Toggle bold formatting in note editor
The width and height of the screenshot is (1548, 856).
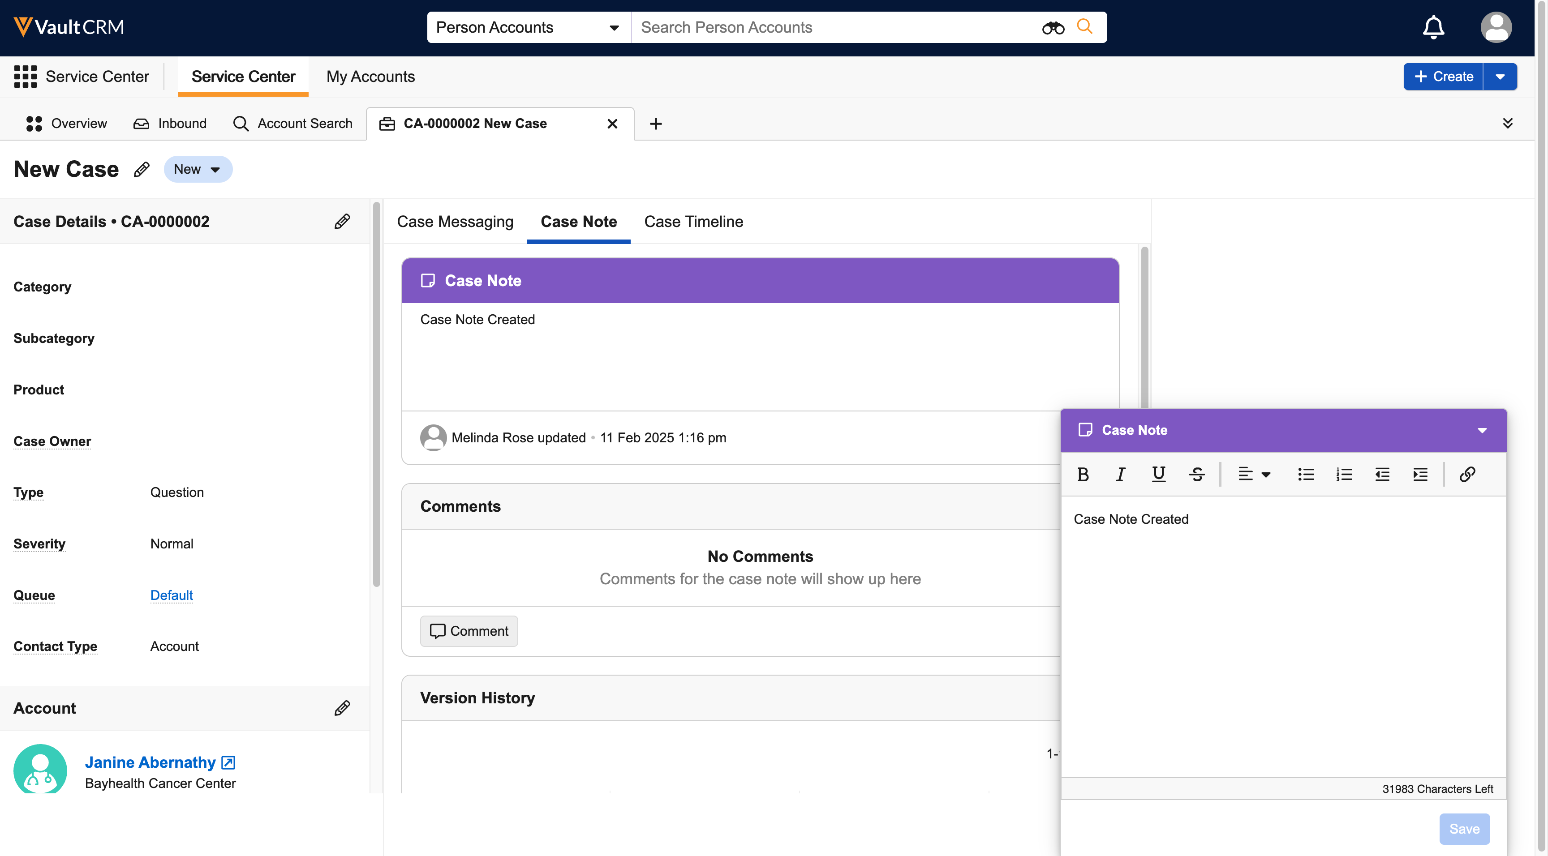[x=1083, y=475]
